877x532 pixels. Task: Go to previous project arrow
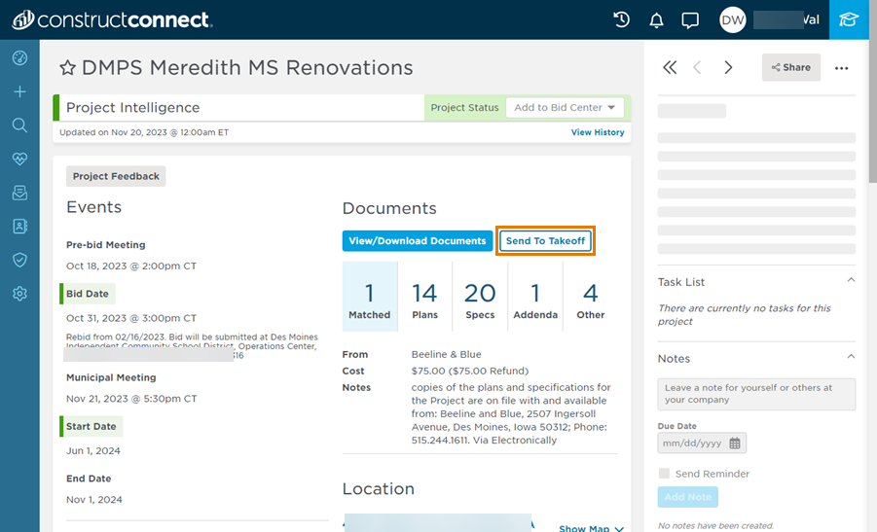[697, 68]
